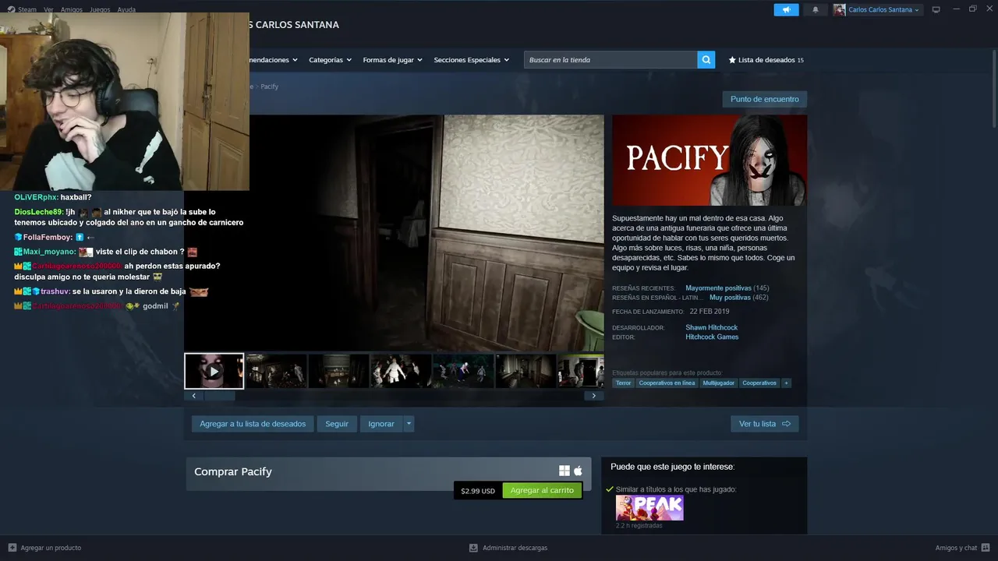Click the Steam logo menu
Viewport: 998px width, 561px height.
tap(22, 9)
